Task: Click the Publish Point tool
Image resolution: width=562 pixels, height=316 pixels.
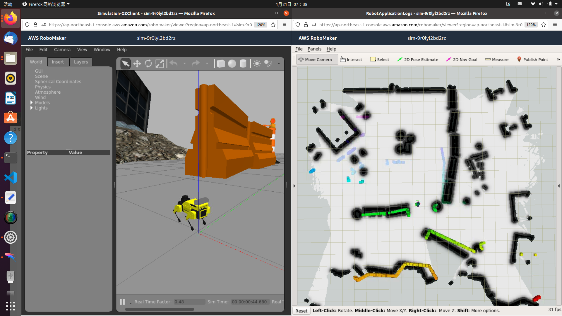Action: [532, 59]
